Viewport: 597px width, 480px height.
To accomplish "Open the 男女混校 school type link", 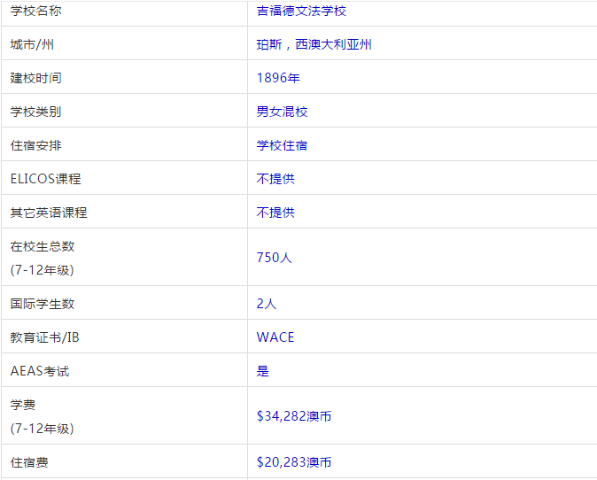I will click(x=282, y=112).
